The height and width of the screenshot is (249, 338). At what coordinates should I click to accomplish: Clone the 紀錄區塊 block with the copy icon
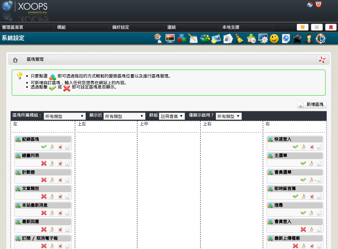pyautogui.click(x=68, y=147)
